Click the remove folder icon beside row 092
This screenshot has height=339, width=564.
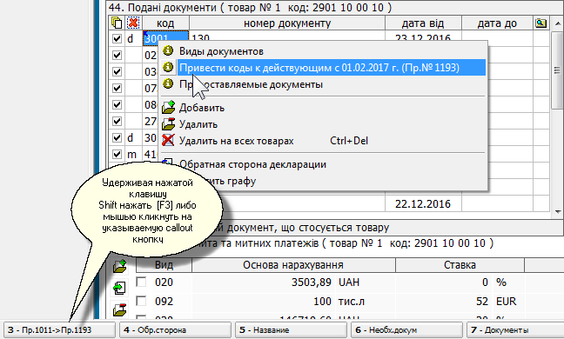coord(119,309)
